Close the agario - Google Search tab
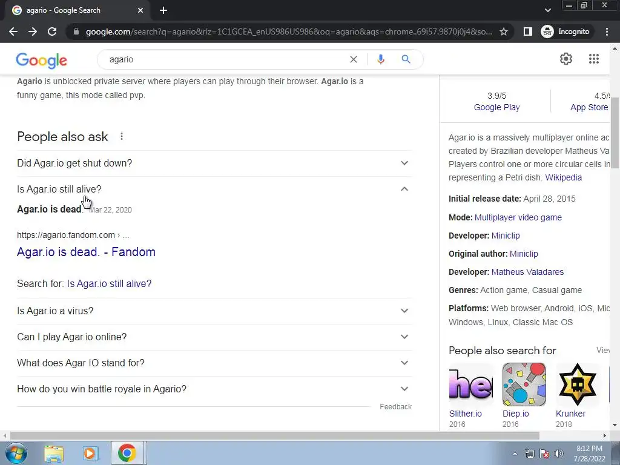Screen dimensions: 620x465 pos(140,10)
